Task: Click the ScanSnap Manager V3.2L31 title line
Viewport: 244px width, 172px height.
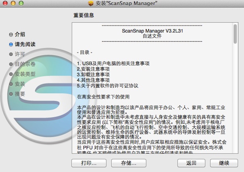Action: click(x=152, y=31)
